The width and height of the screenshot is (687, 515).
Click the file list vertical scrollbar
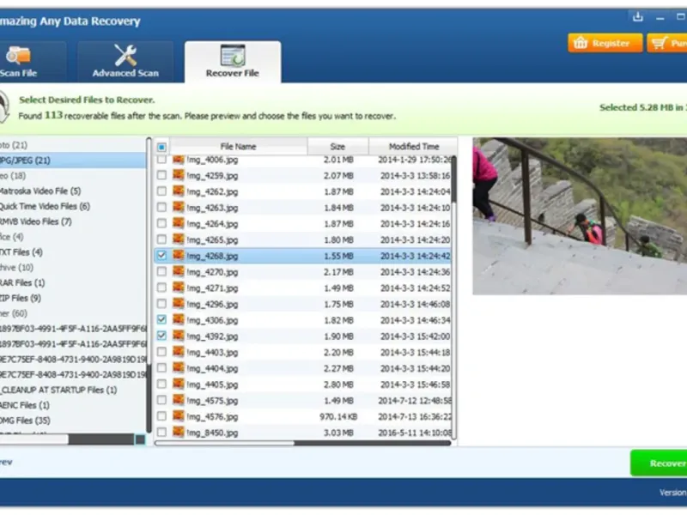click(x=454, y=298)
